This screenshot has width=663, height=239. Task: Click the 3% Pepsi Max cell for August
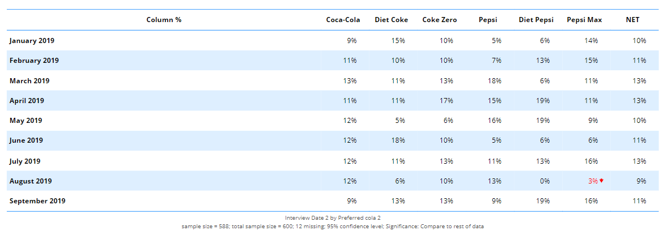click(593, 181)
